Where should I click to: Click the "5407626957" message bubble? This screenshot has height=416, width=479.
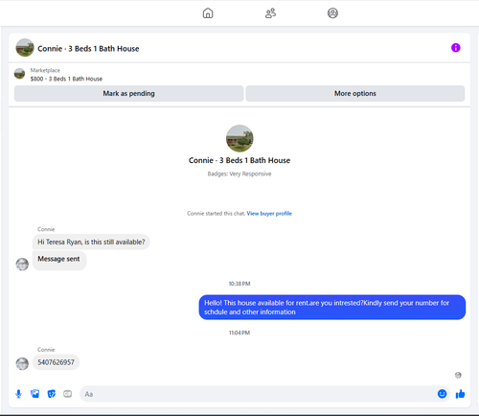pos(56,362)
